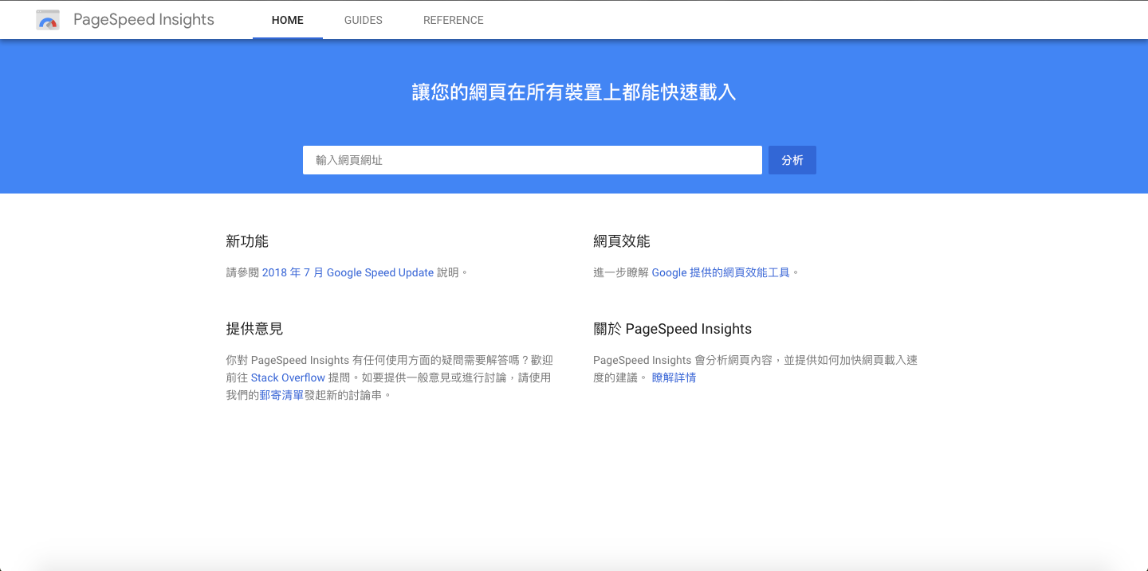Open the HOME tab
This screenshot has height=571, width=1148.
(288, 20)
